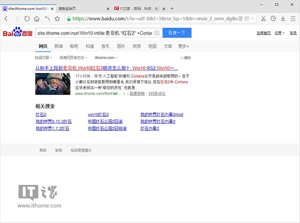The height and width of the screenshot is (223, 300).
Task: Go to the browser home page icon
Action: point(35,19)
